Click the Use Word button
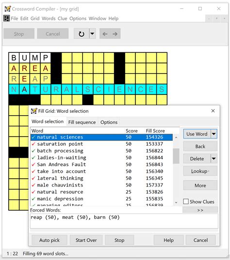Viewport: 230px width, 260px height. click(197, 134)
